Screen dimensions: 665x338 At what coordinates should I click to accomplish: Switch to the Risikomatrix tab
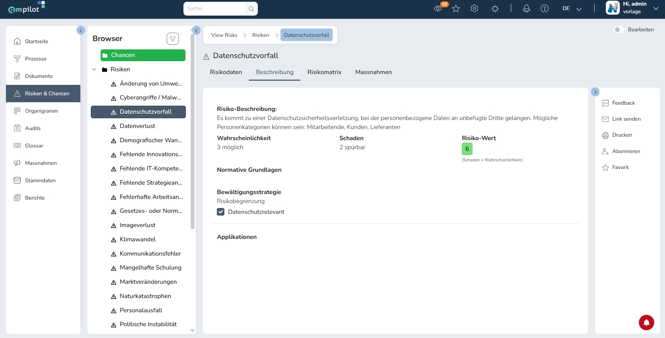point(324,72)
